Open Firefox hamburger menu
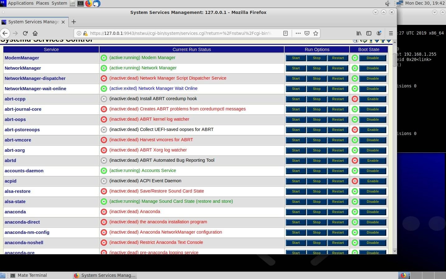 [391, 33]
